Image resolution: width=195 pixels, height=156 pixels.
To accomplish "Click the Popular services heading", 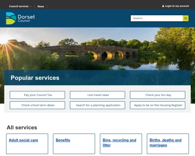I will pos(35,78).
